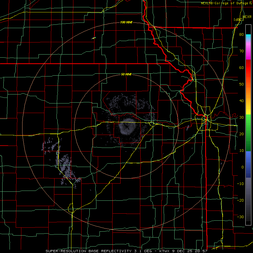This screenshot has width=253, height=253.
Task: Click the small multicolored echo northwest of radar
Action: 94,38
